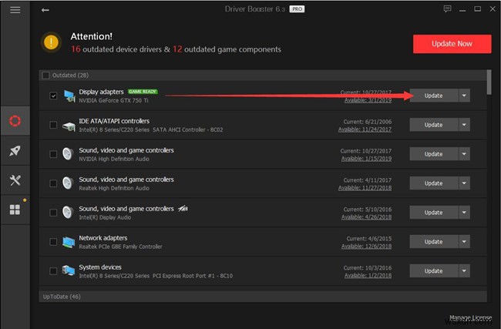501x329 pixels.
Task: Tick the Outdated (28) select-all checkbox
Action: click(45, 76)
